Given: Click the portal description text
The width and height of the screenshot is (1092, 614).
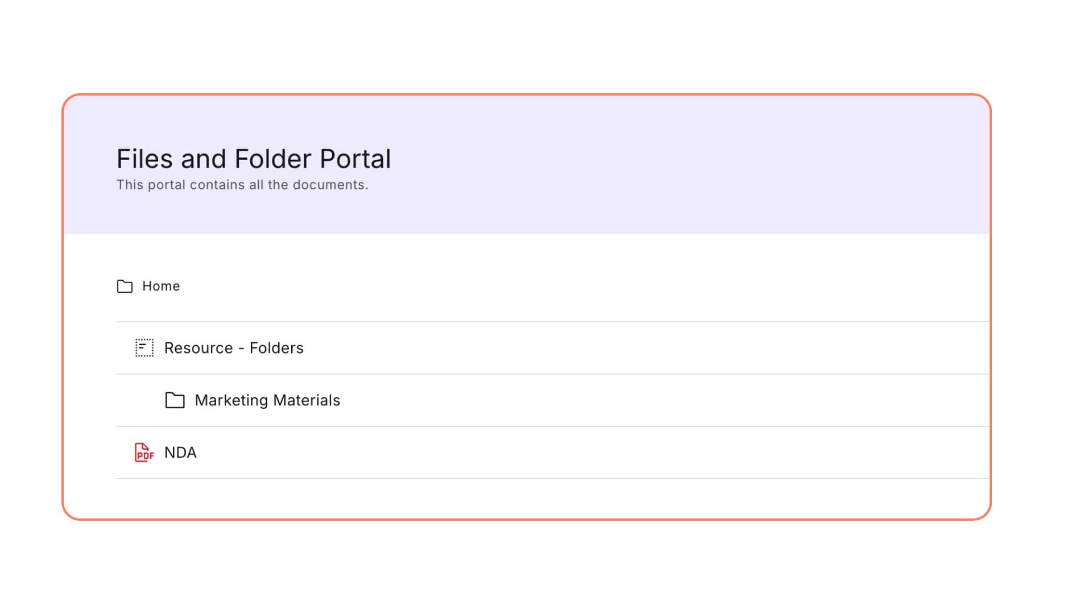Looking at the screenshot, I should pyautogui.click(x=242, y=184).
